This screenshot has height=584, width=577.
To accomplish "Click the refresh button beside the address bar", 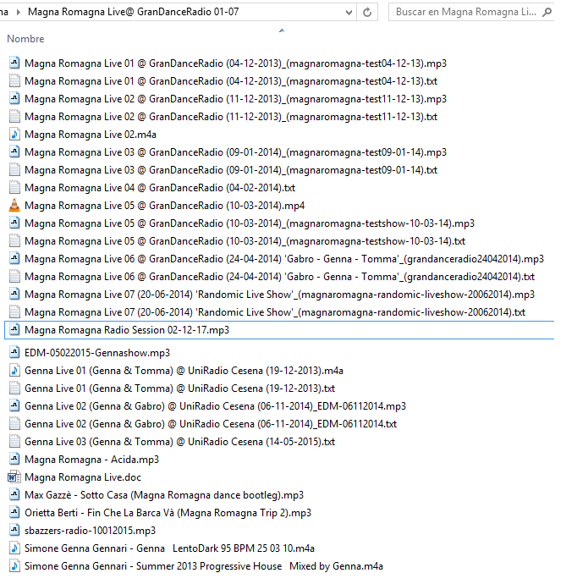I will click(x=367, y=13).
